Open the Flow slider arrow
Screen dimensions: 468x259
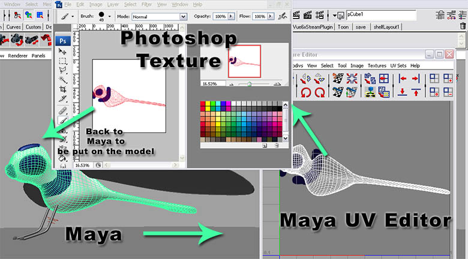(271, 16)
